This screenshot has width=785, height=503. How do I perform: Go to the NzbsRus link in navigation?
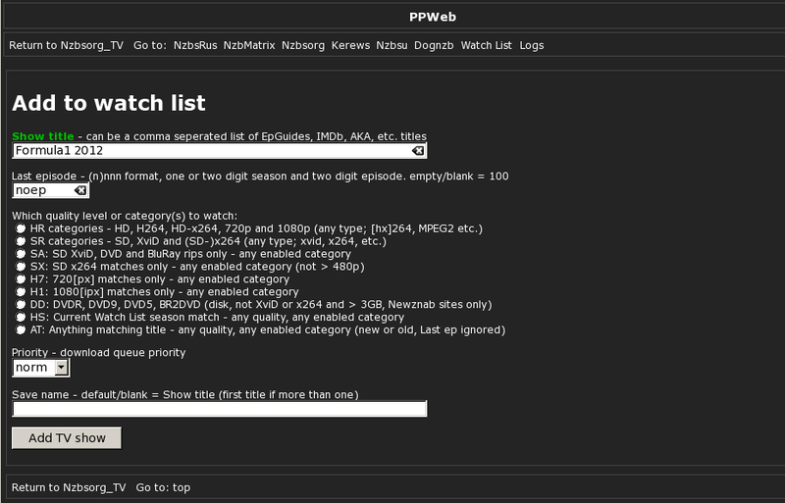pyautogui.click(x=195, y=45)
